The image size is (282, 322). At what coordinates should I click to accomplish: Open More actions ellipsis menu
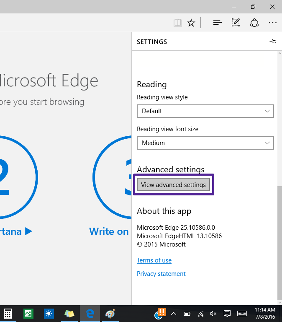pos(273,23)
